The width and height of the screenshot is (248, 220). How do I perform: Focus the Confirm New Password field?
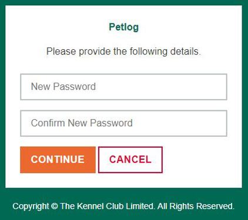point(123,123)
